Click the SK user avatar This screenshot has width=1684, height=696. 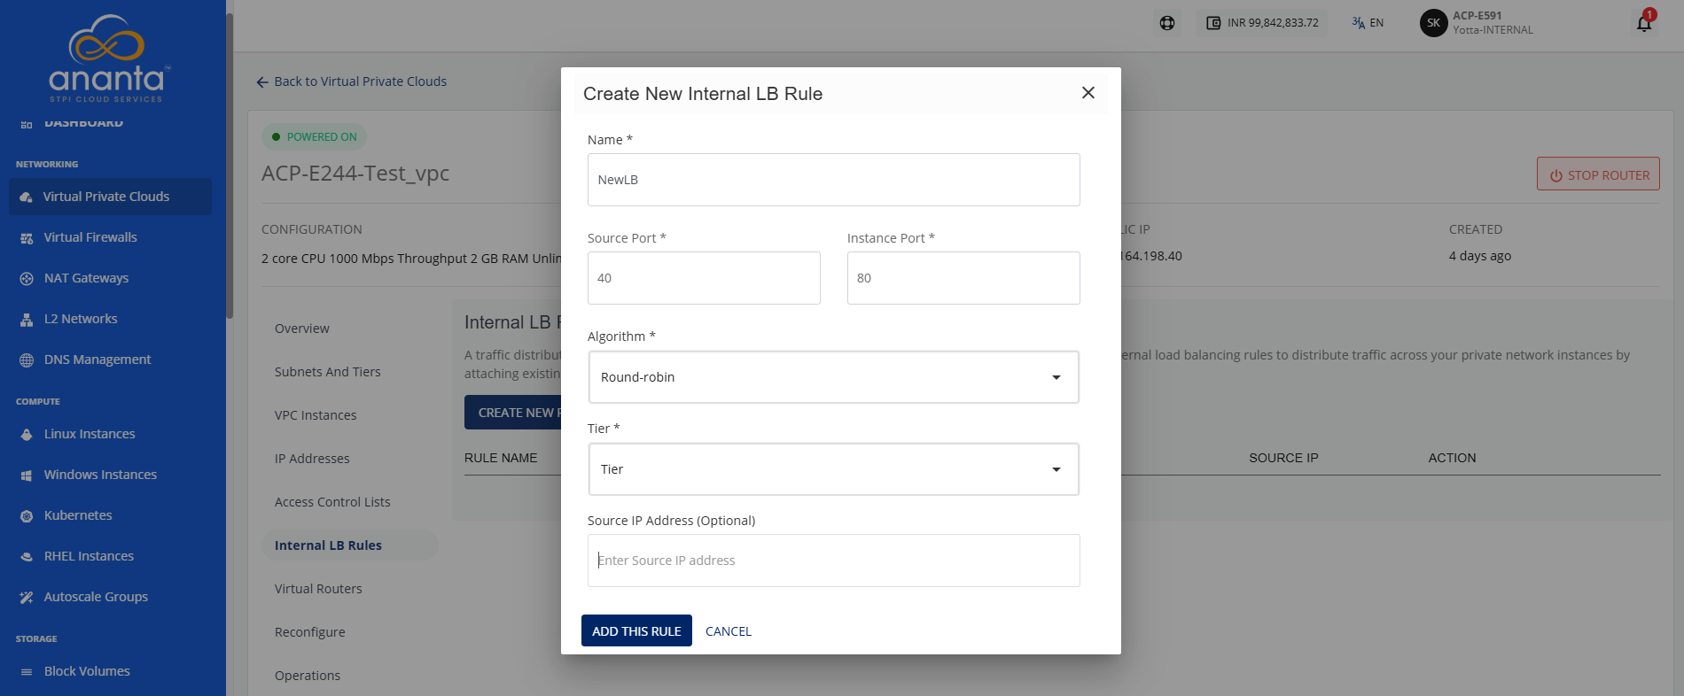click(1433, 23)
